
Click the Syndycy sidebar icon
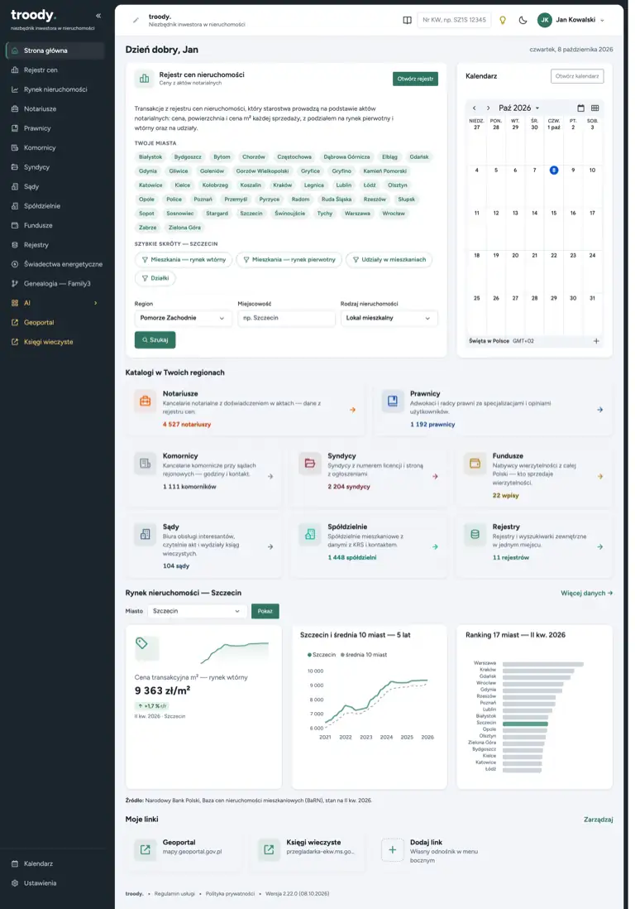pyautogui.click(x=15, y=167)
